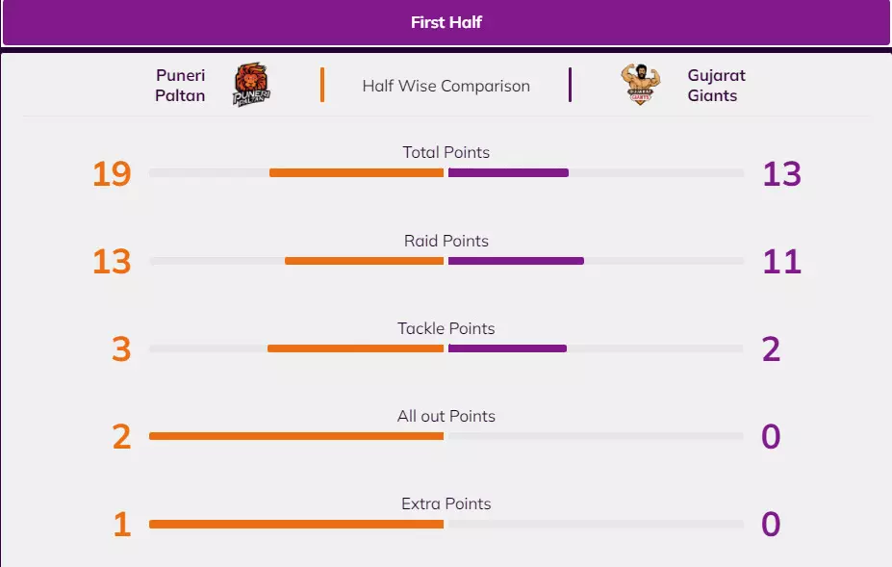Click the orange Raid Points bar

(364, 261)
